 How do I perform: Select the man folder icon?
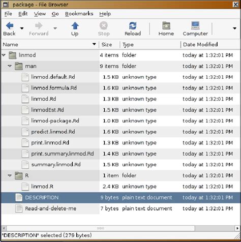[19, 66]
